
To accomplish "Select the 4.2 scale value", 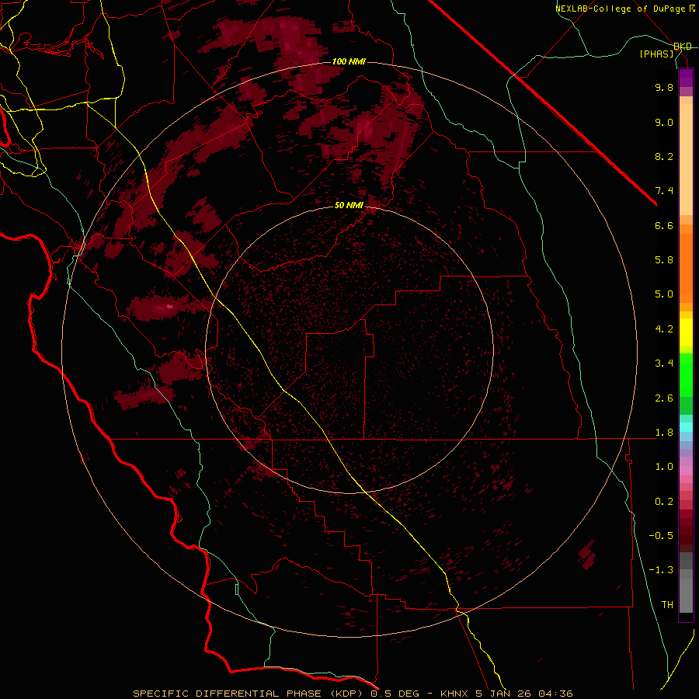I will pyautogui.click(x=664, y=329).
